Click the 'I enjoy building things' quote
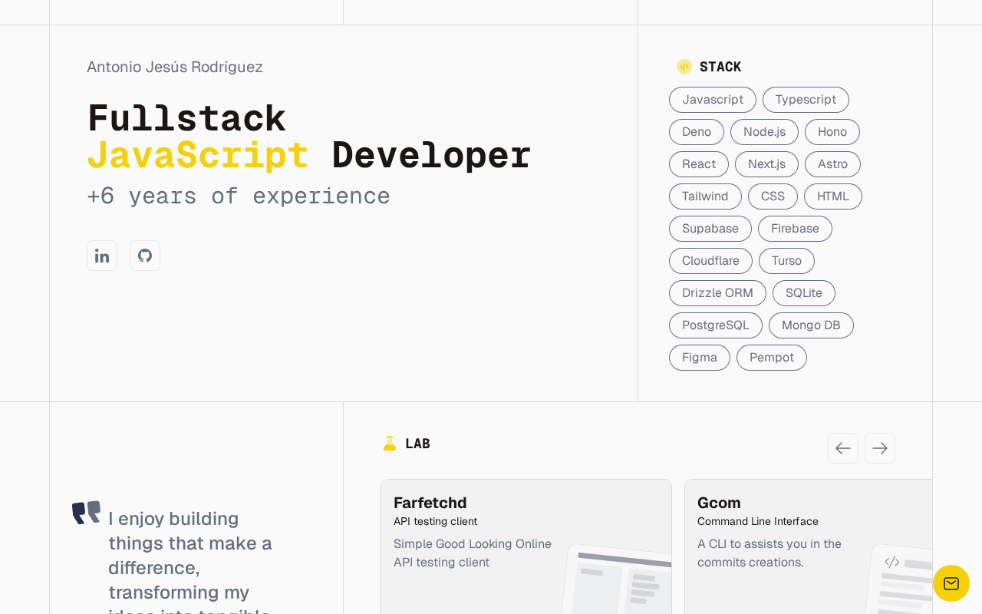 [190, 560]
